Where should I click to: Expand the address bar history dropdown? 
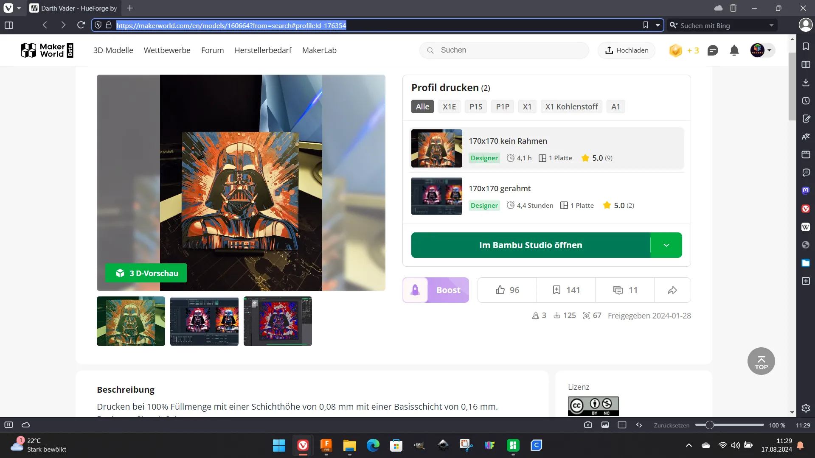click(x=658, y=25)
